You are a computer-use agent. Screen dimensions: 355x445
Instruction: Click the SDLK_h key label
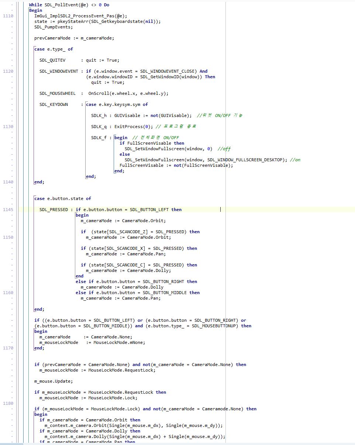click(x=99, y=115)
